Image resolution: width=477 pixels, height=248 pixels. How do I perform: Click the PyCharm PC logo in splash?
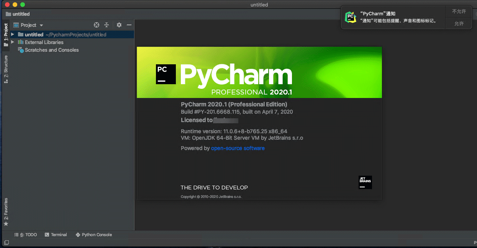(166, 74)
